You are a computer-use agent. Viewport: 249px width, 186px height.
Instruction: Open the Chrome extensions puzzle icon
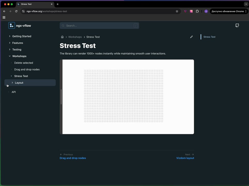(197, 11)
